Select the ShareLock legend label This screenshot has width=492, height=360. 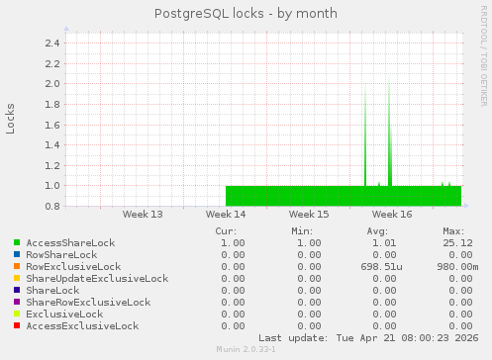click(52, 291)
